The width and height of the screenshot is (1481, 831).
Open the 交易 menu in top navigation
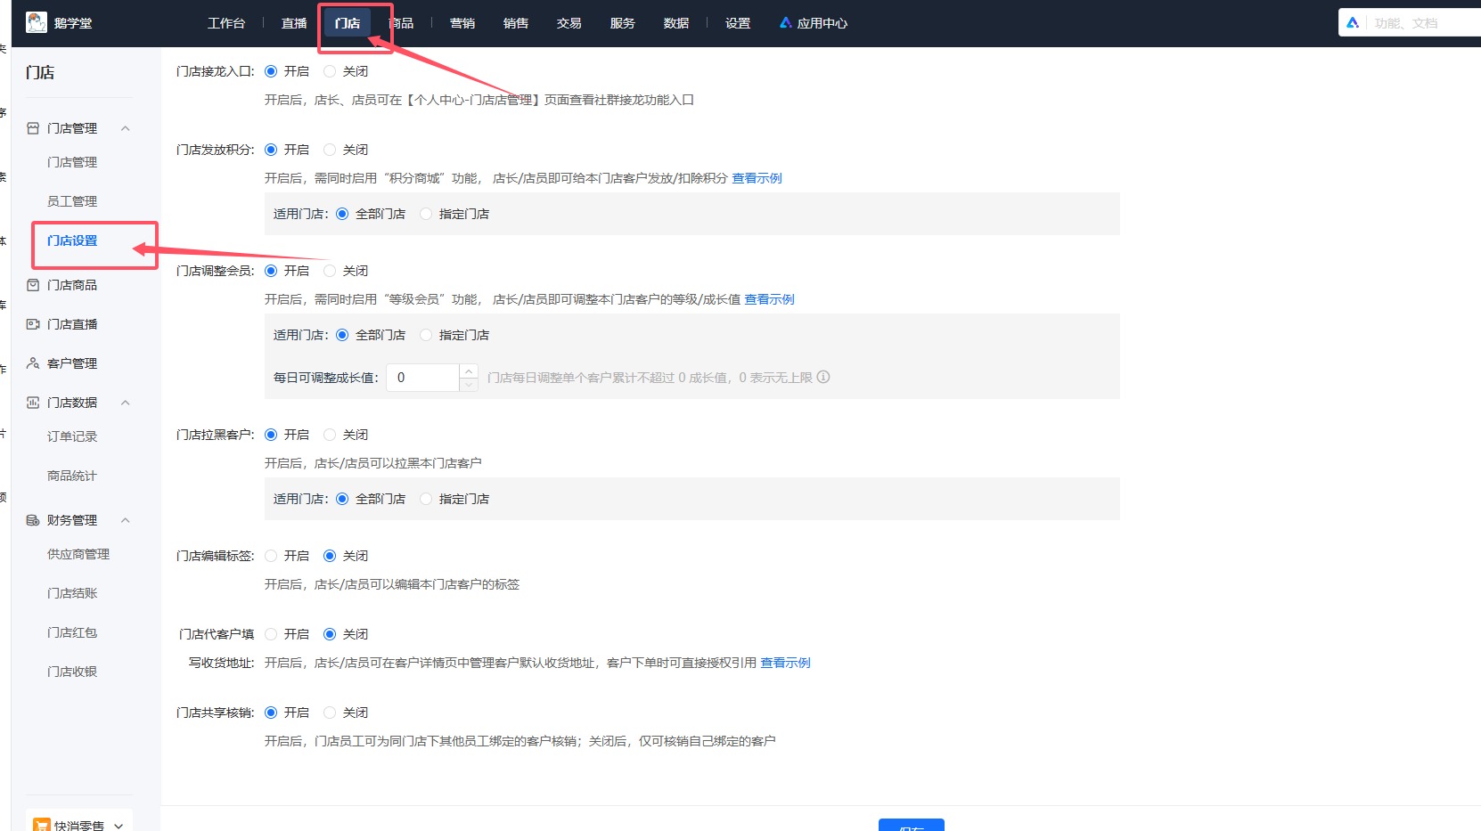[568, 22]
